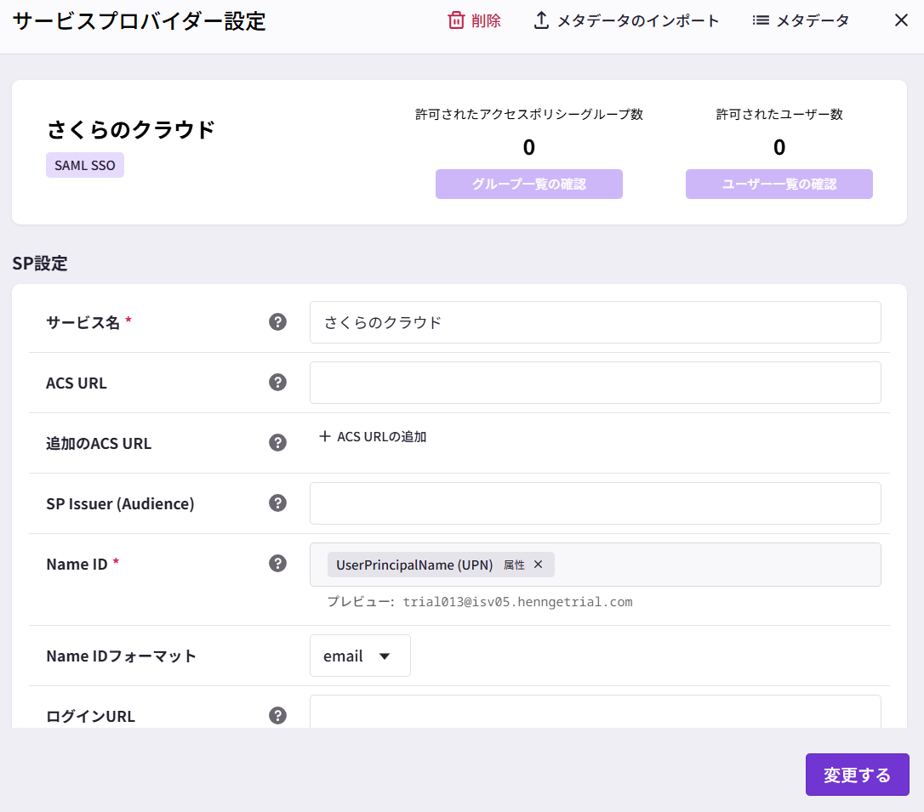Click the trash icon for 削除
The width and height of the screenshot is (924, 812).
click(457, 20)
